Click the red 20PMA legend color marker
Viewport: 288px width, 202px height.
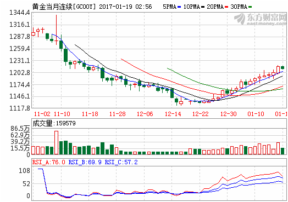[226, 7]
